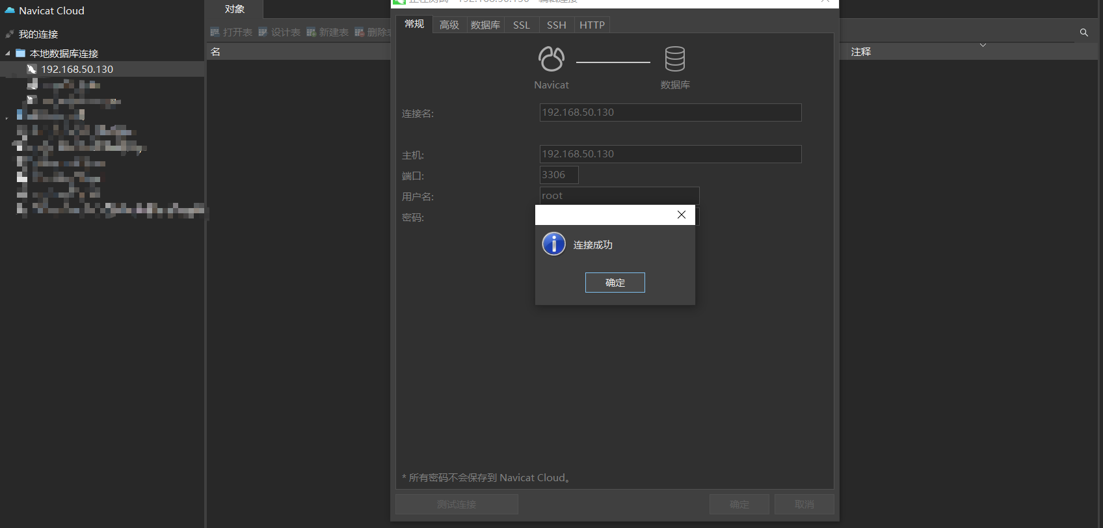Image resolution: width=1103 pixels, height=528 pixels.
Task: Click the 连接成功 message text
Action: [x=592, y=245]
